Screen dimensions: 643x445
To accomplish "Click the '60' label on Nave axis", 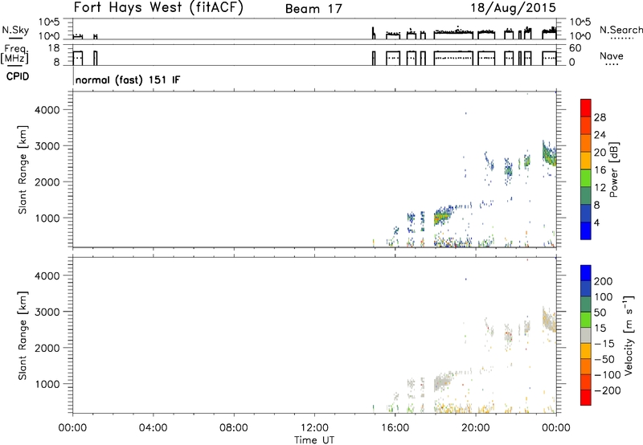I will point(575,48).
